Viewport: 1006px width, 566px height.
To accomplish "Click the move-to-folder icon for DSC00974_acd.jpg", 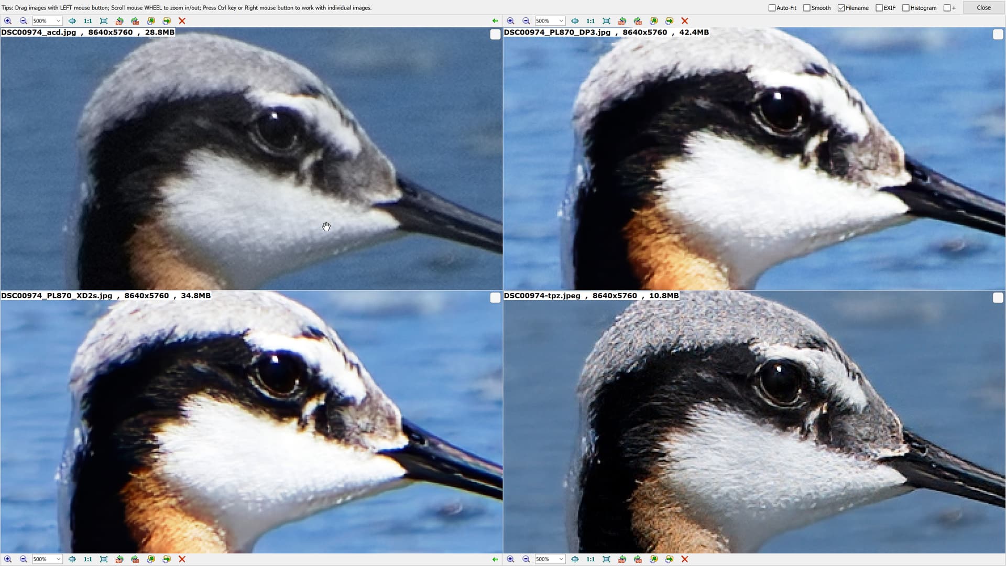I will click(x=151, y=21).
